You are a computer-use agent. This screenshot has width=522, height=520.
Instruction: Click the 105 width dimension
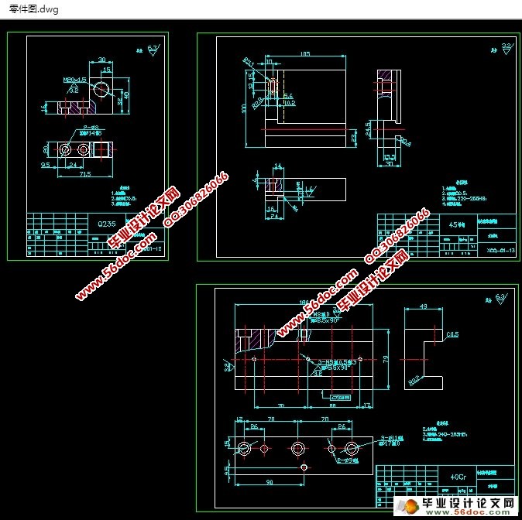tap(305, 53)
